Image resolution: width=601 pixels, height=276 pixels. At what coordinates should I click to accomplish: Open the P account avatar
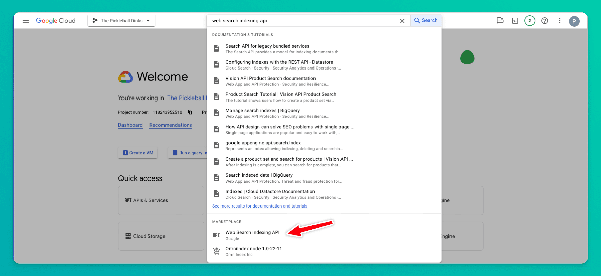click(574, 21)
